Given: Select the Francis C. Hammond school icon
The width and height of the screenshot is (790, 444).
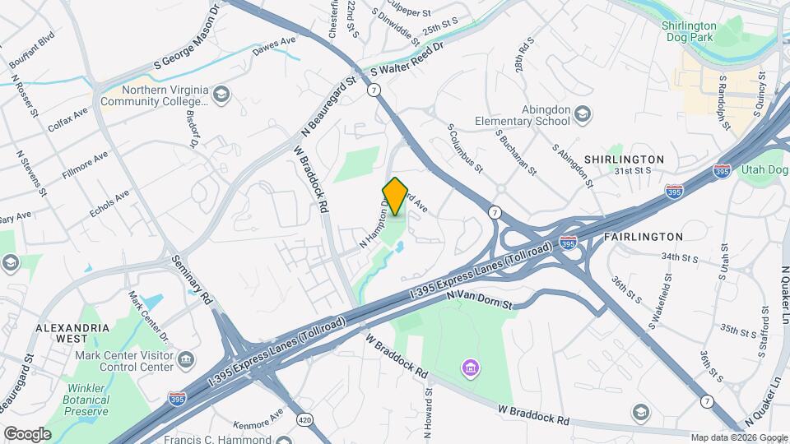Looking at the screenshot, I should 284,441.
